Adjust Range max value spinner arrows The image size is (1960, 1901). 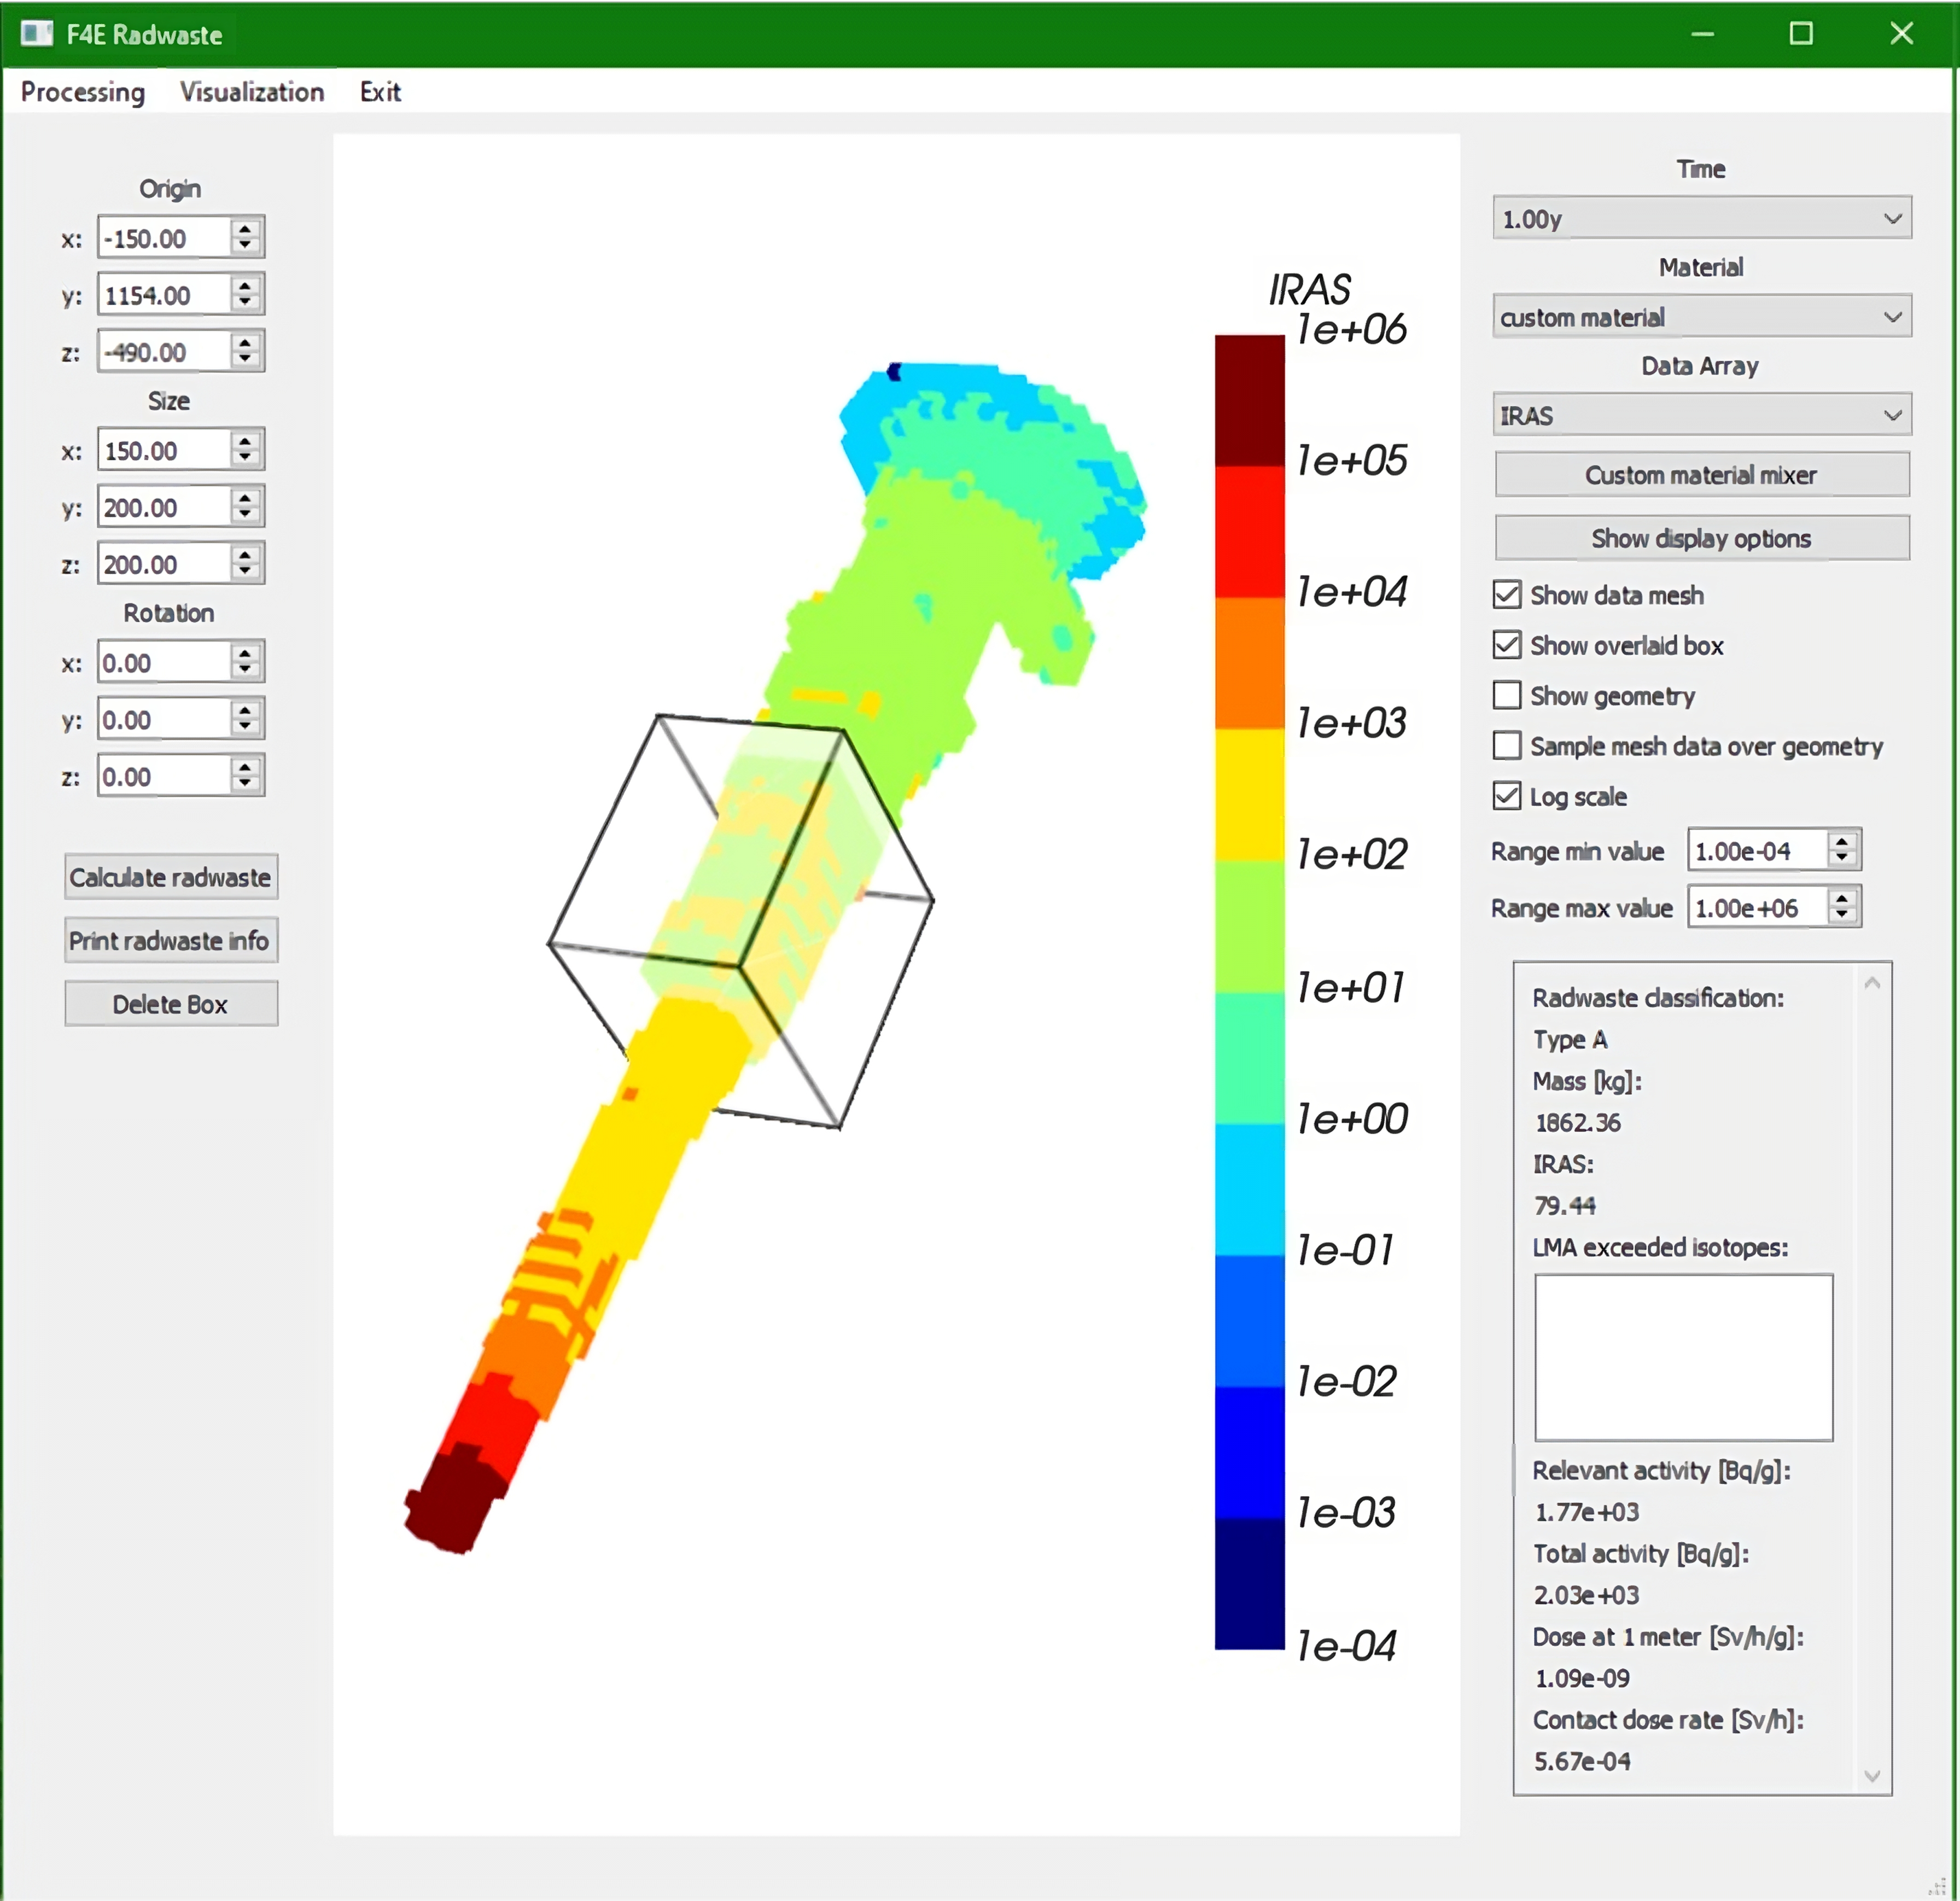coord(1843,908)
